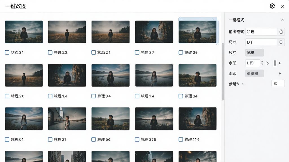289x162 pixels.
Task: Click the first 水印 value input box
Action: [x=253, y=63]
